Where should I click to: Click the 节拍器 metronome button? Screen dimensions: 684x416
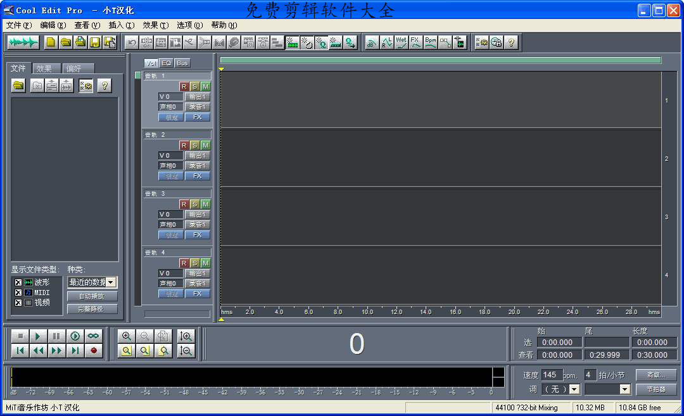tap(656, 389)
